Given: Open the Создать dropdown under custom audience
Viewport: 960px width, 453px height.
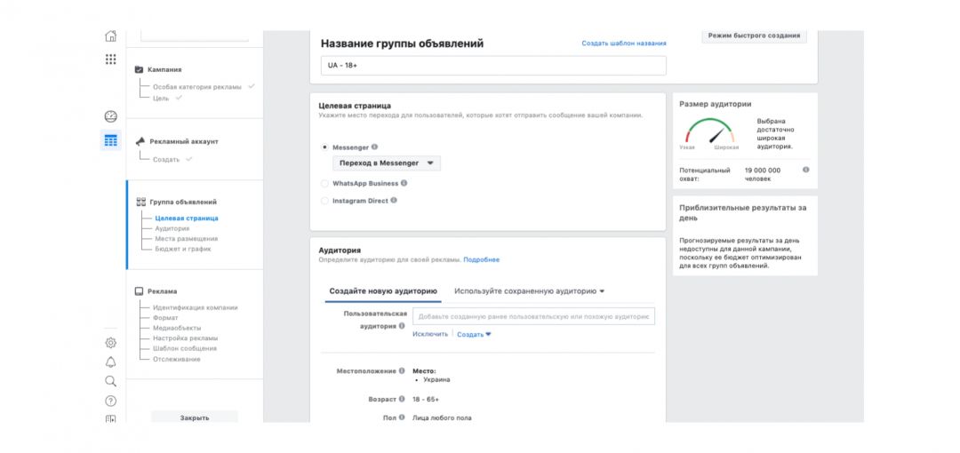Looking at the screenshot, I should [474, 334].
